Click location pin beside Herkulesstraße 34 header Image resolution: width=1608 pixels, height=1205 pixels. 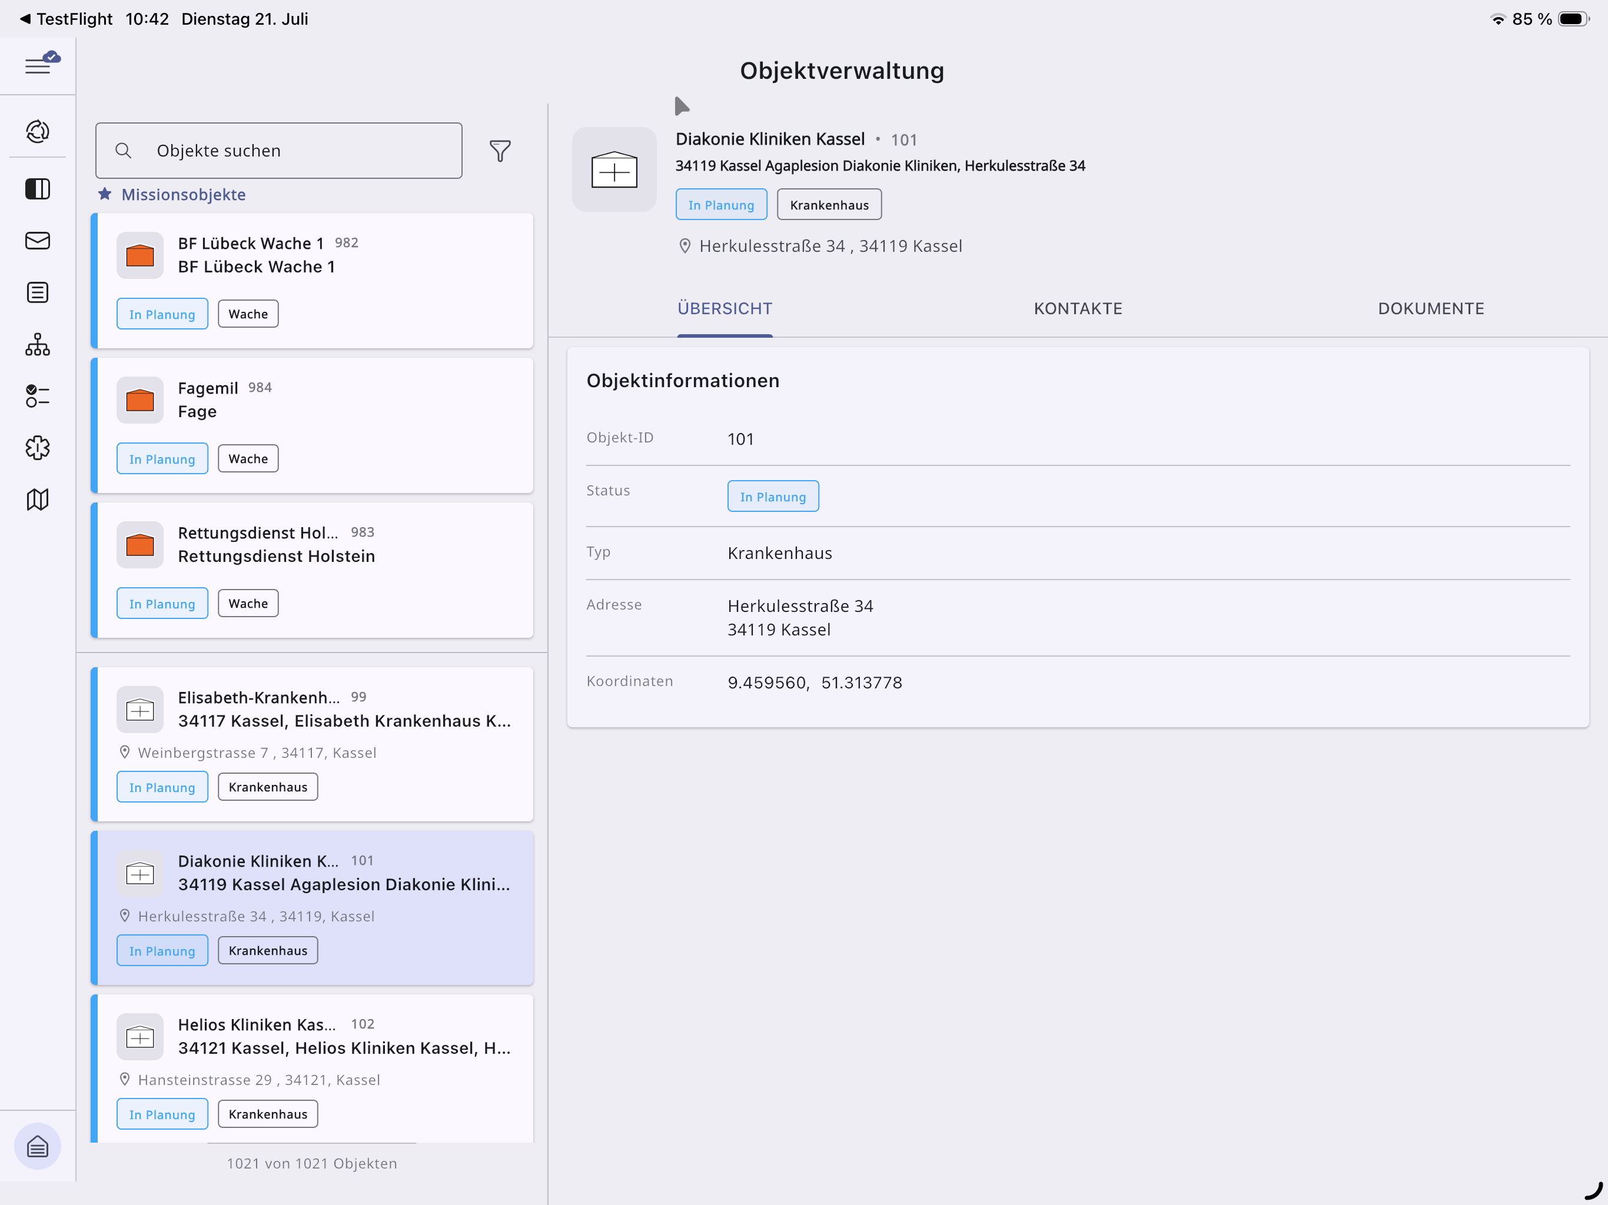(685, 247)
